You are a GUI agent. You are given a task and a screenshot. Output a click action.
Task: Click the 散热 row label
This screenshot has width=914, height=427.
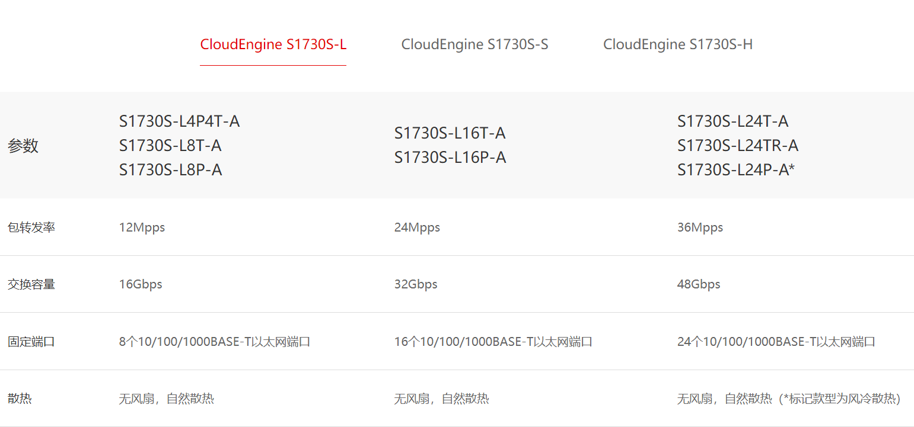coord(20,399)
